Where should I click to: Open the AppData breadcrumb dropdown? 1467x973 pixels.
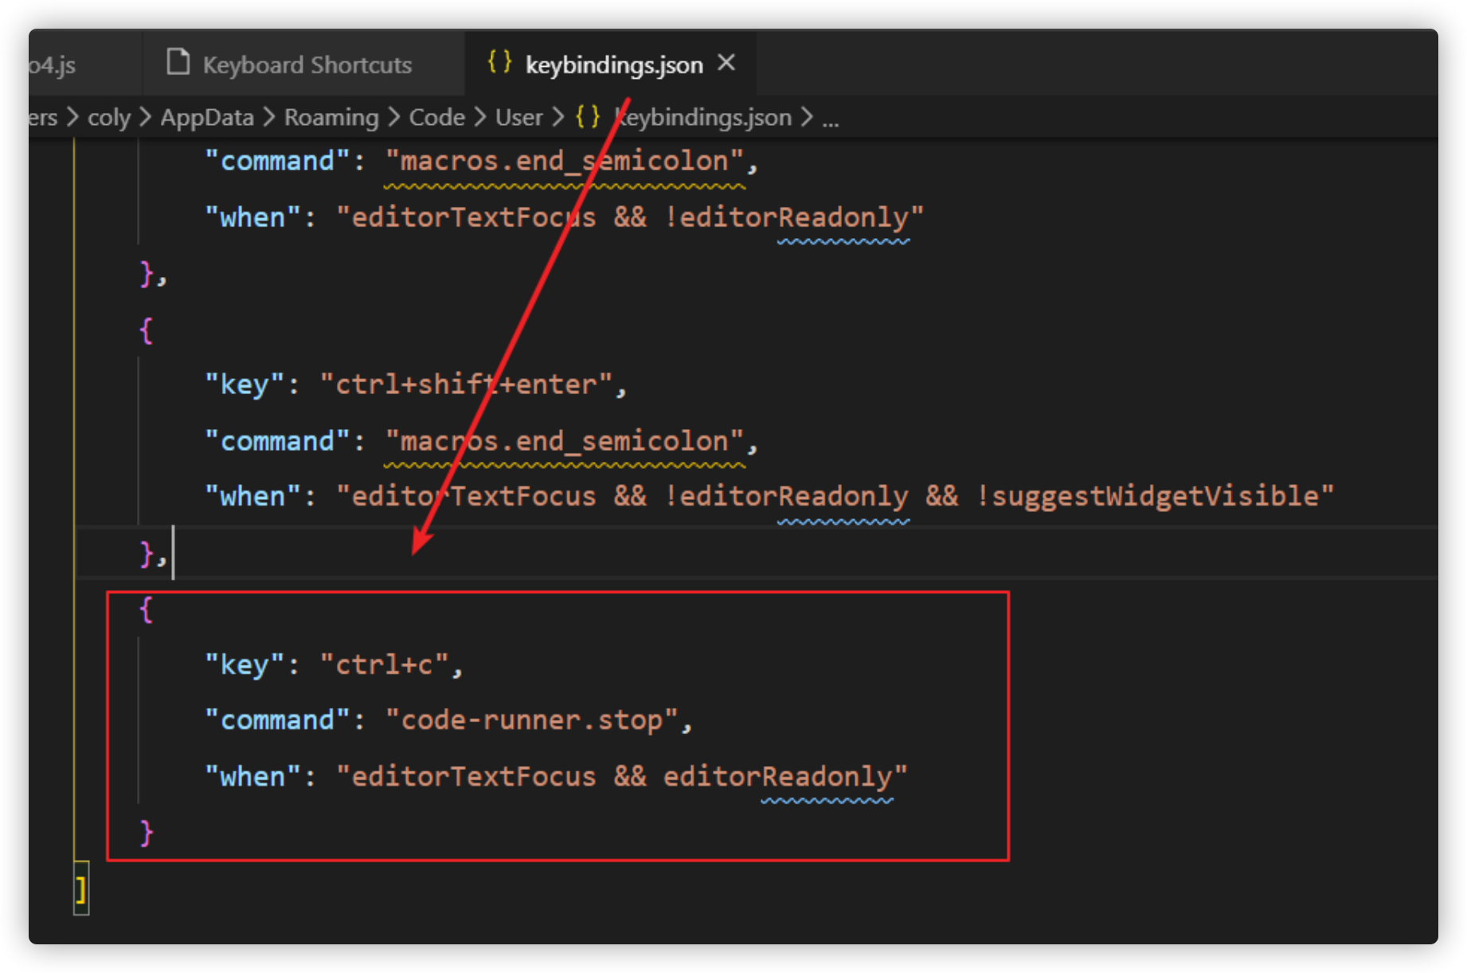(x=207, y=116)
